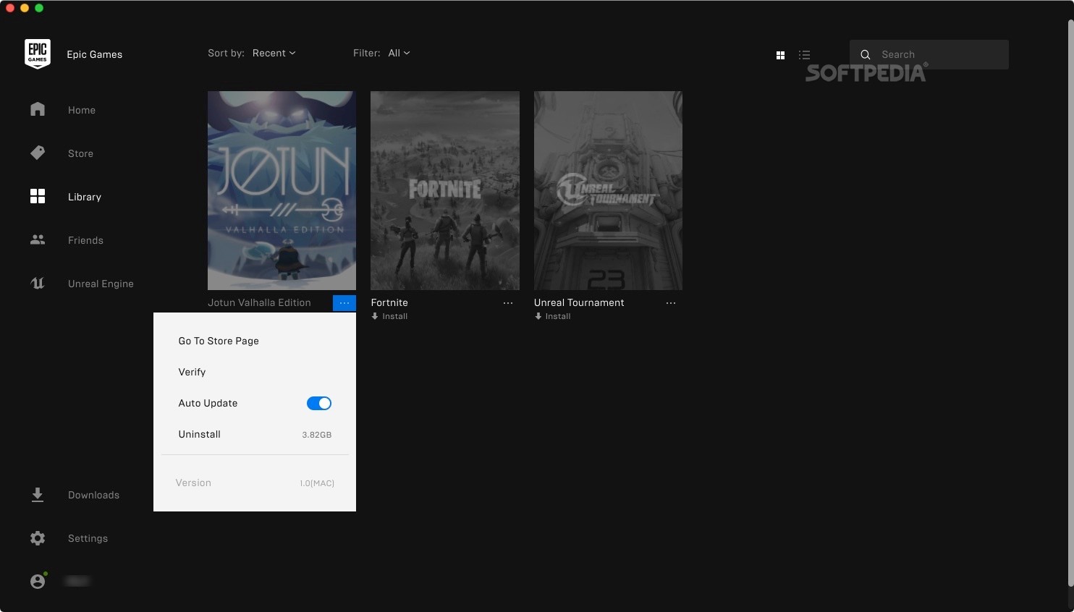Click the search magnifier icon
The width and height of the screenshot is (1074, 612).
click(x=865, y=54)
